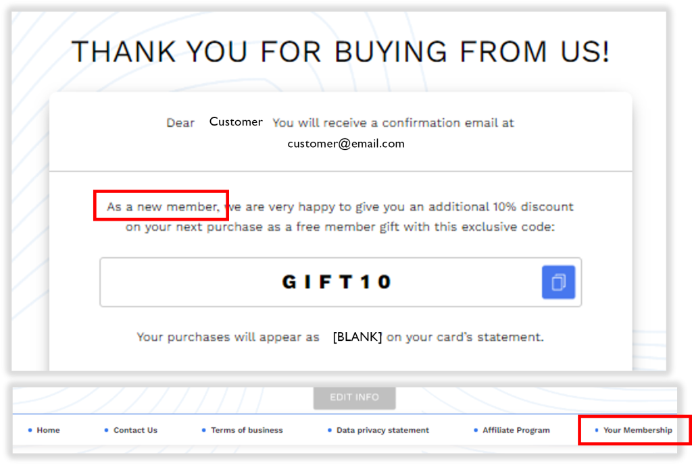Viewport: 692px width, 465px height.
Task: Open the Data privacy statement link
Action: [382, 430]
